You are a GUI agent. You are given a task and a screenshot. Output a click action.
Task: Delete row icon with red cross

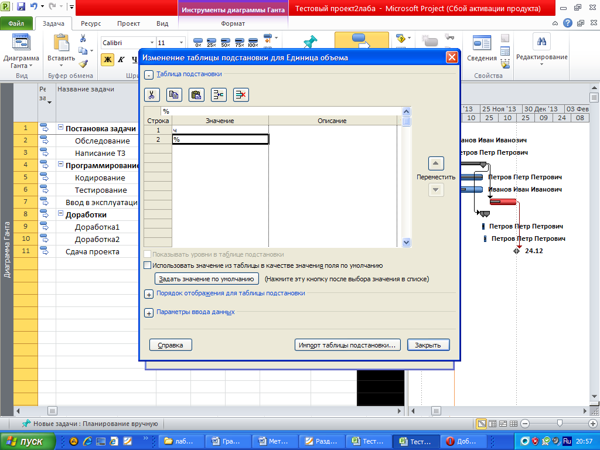tap(241, 95)
